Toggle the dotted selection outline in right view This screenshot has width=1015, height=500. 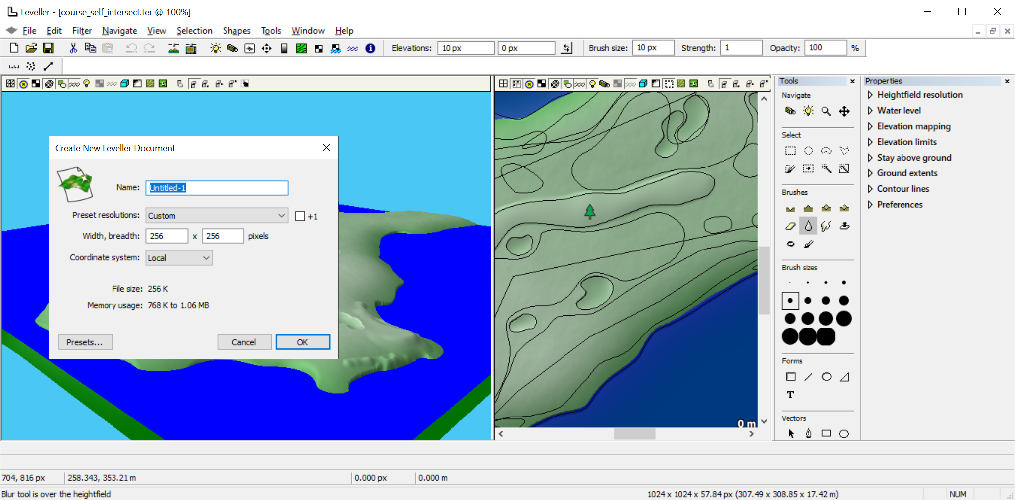tap(669, 83)
